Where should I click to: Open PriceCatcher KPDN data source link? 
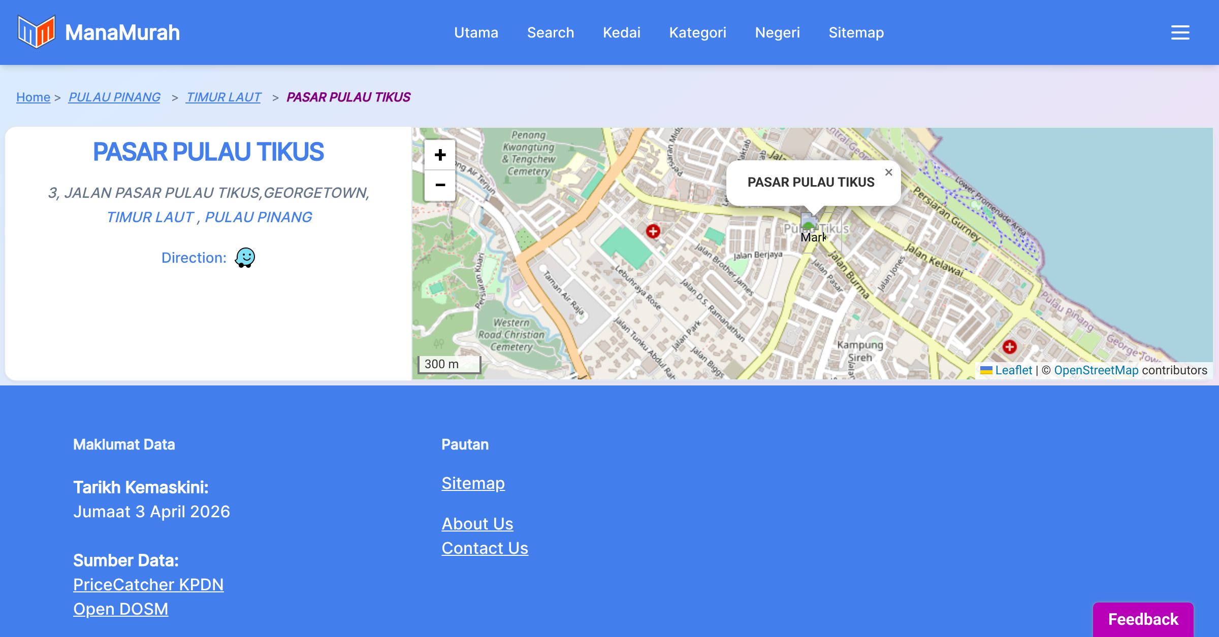(x=148, y=585)
